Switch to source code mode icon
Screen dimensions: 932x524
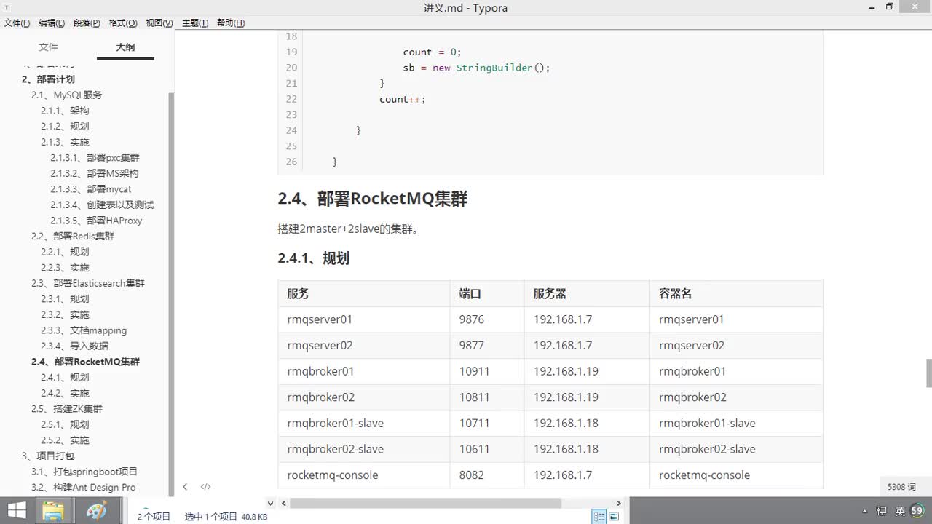[205, 487]
